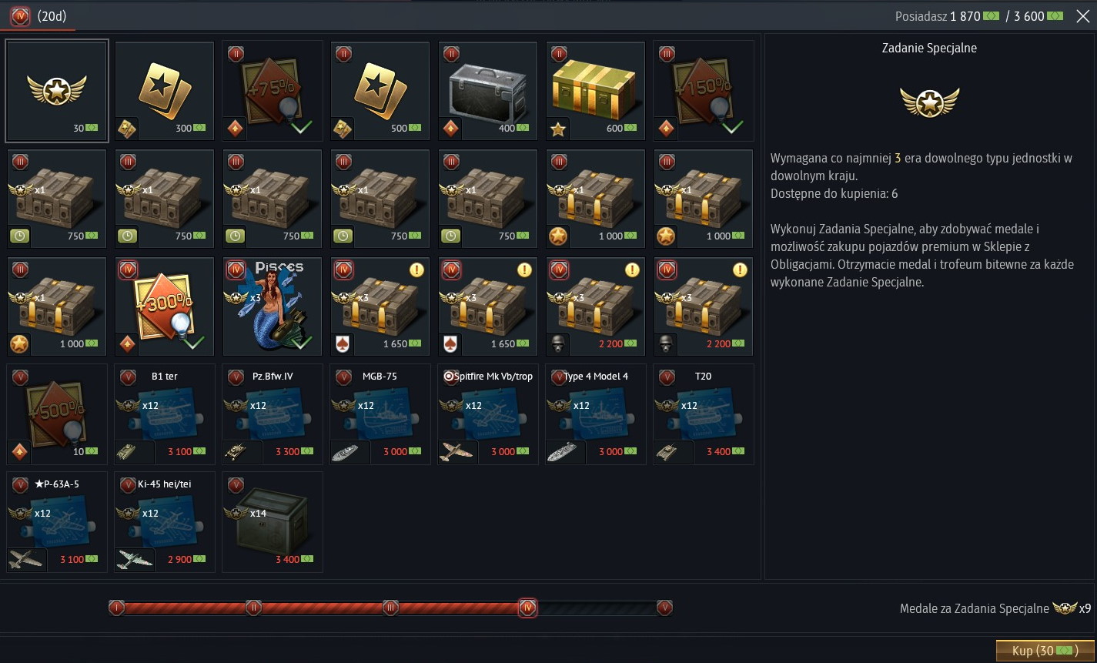
Task: Select the T20 tank blueprint item
Action: point(704,414)
